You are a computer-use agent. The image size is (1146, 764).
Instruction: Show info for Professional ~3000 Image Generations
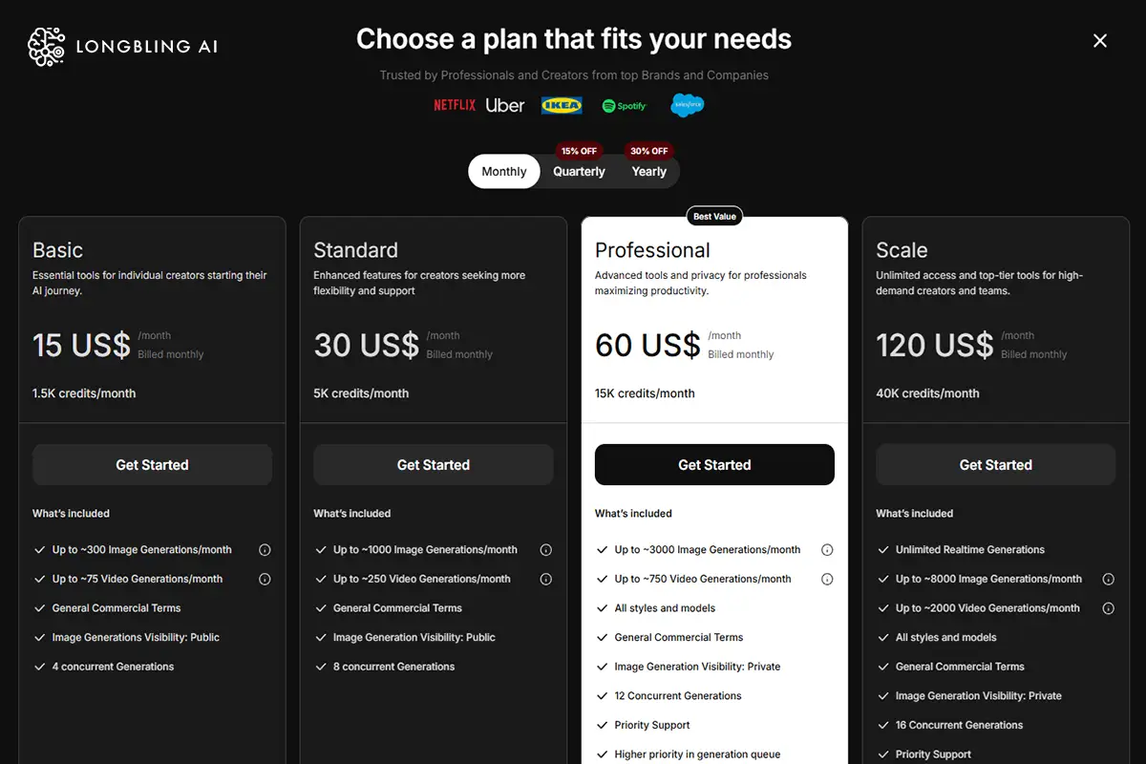point(827,550)
